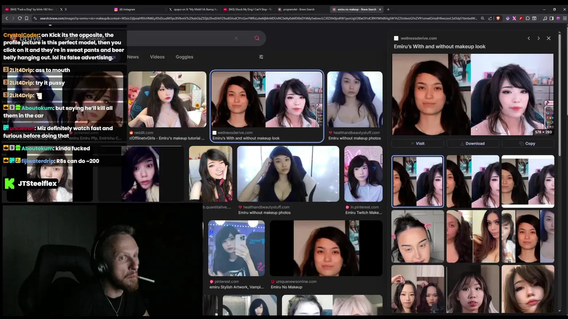Go back using browser back arrow
The image size is (568, 319).
click(x=7, y=18)
